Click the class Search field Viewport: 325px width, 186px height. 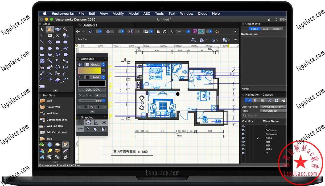click(264, 115)
